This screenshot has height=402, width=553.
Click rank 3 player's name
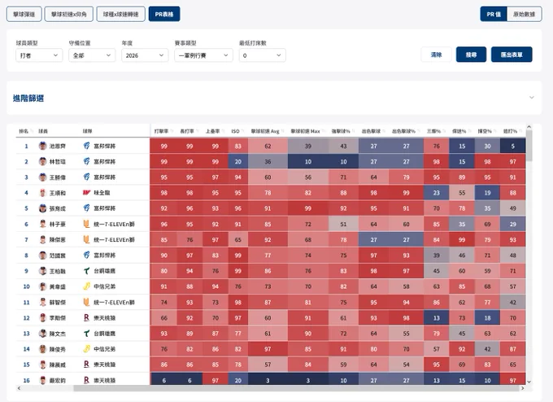point(58,177)
